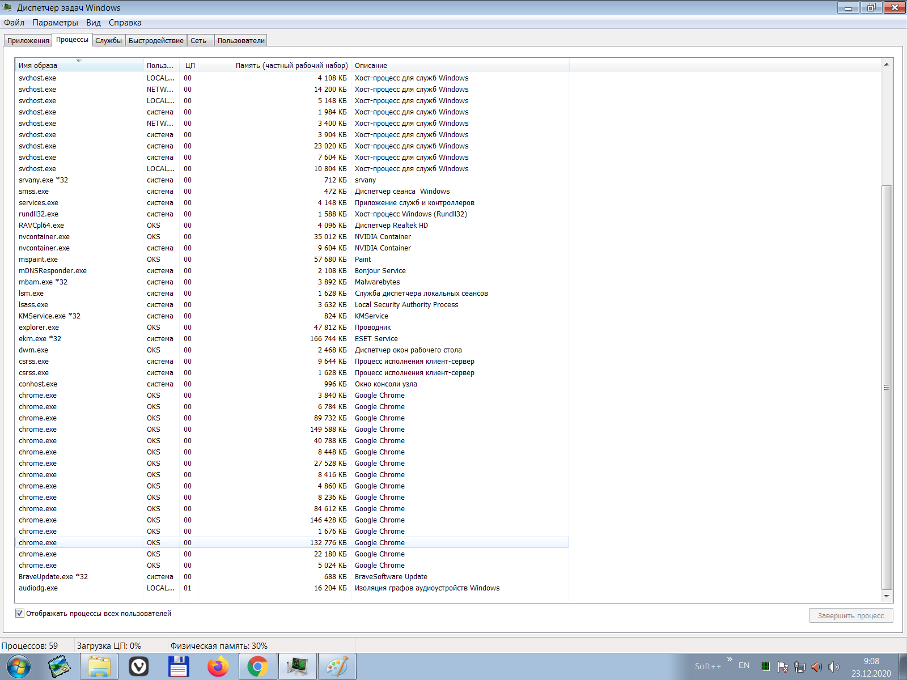Screen dimensions: 907x680
Task: Click the Task Manager title bar icon
Action: 8,7
